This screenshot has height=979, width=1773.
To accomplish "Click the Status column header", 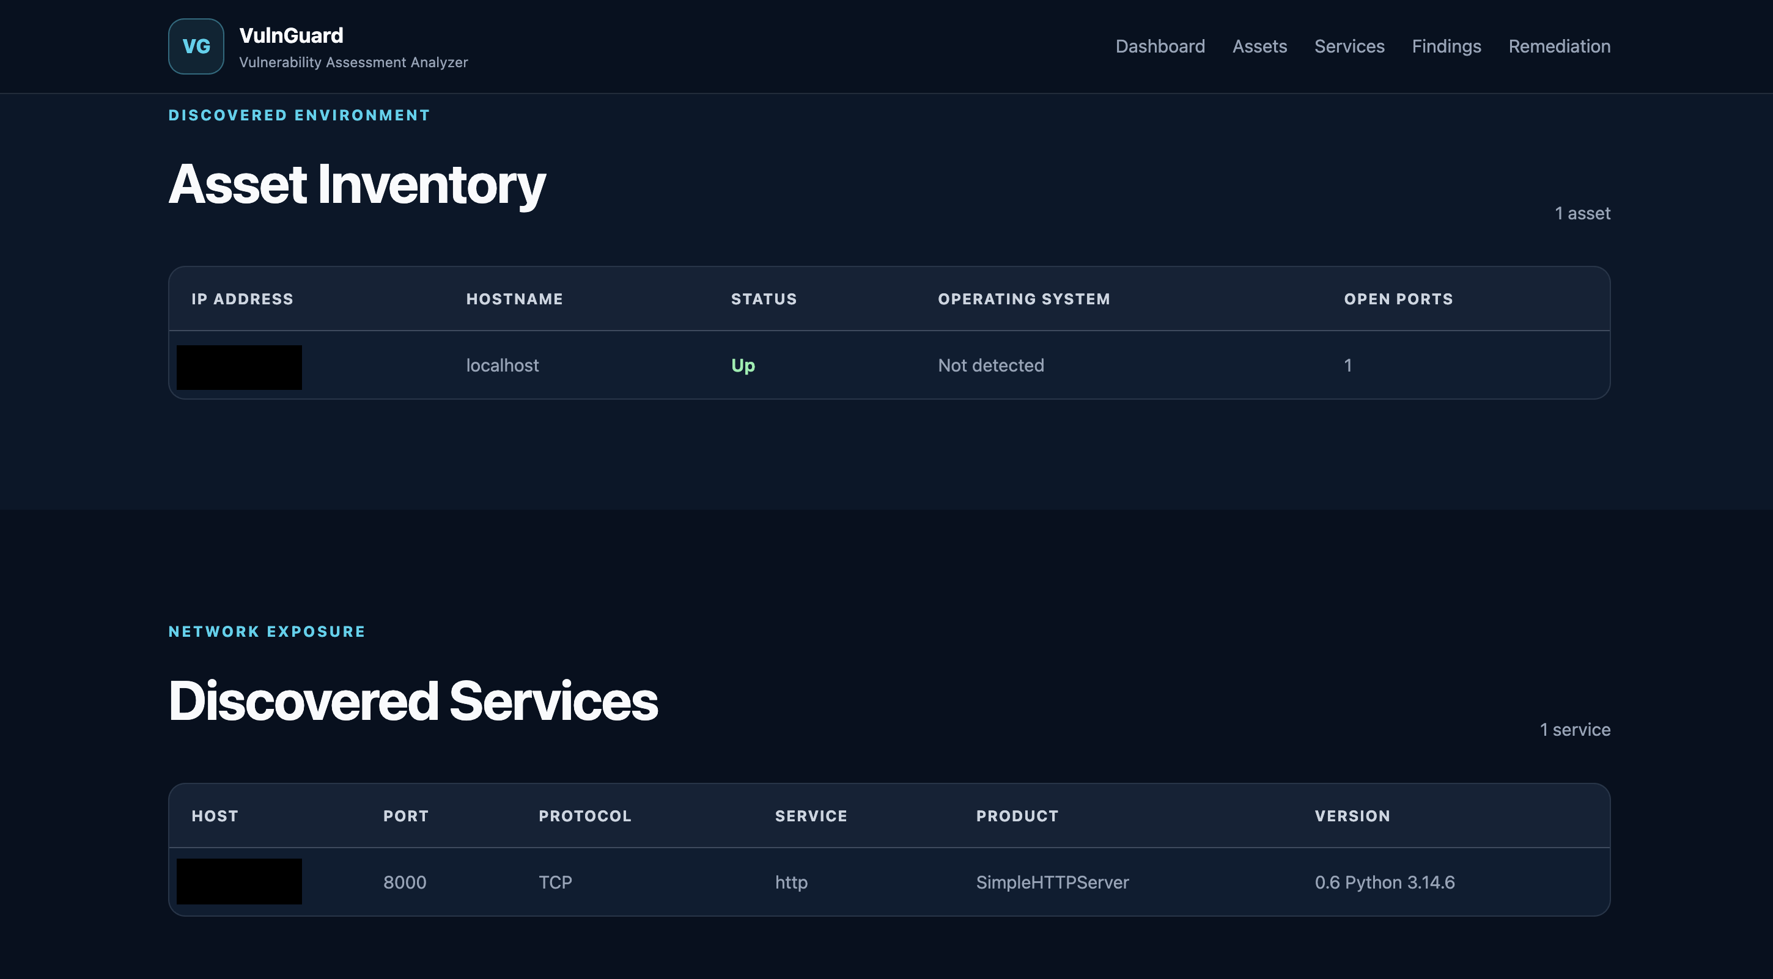I will coord(763,299).
